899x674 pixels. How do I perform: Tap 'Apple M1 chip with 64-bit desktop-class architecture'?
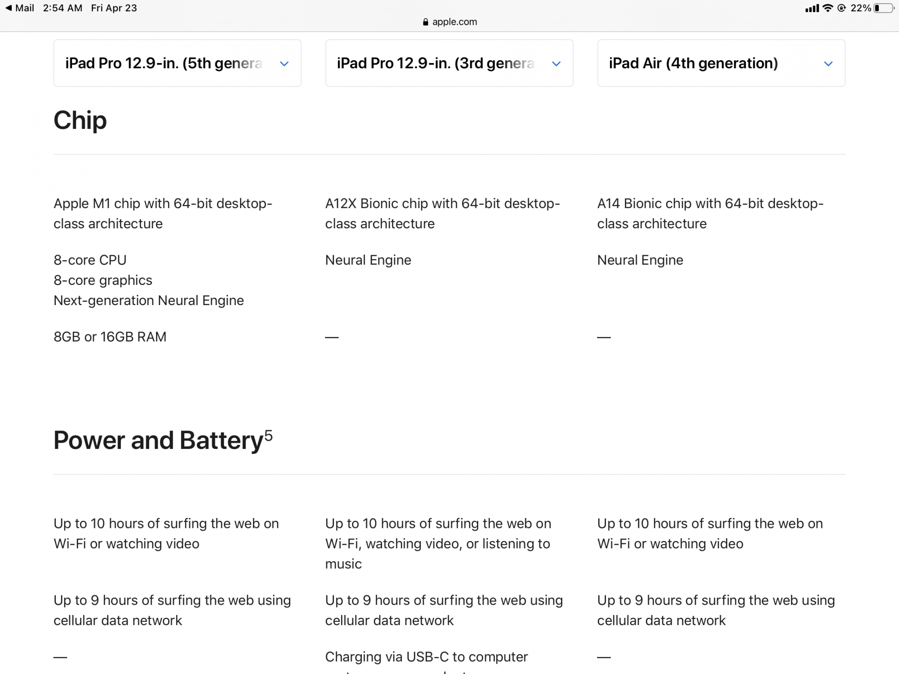[163, 213]
